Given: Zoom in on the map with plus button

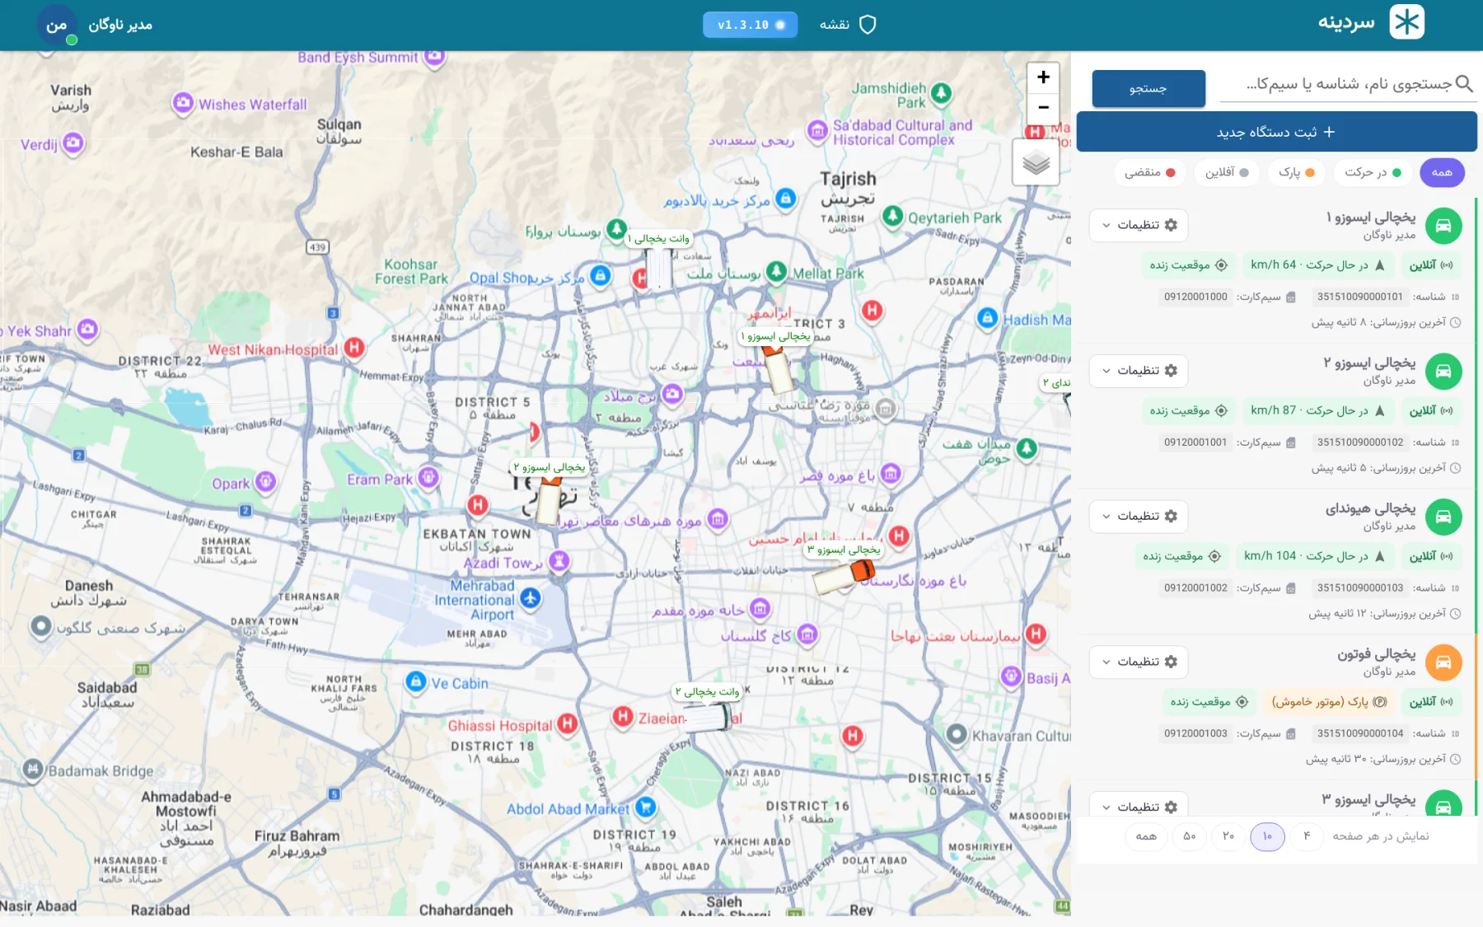Looking at the screenshot, I should point(1043,77).
